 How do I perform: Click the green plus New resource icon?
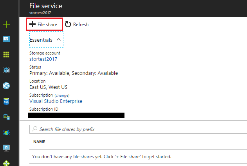pos(6,24)
